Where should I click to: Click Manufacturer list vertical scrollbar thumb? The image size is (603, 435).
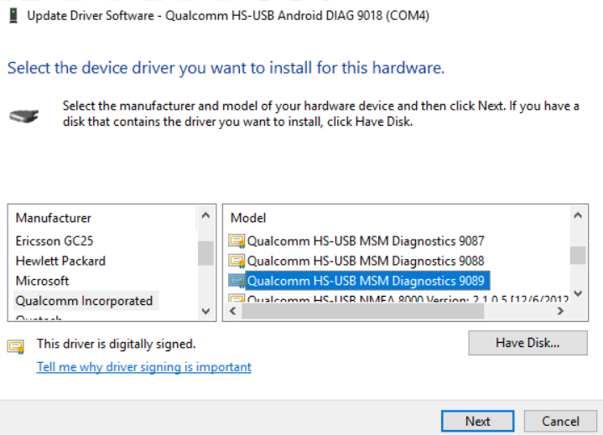click(205, 253)
